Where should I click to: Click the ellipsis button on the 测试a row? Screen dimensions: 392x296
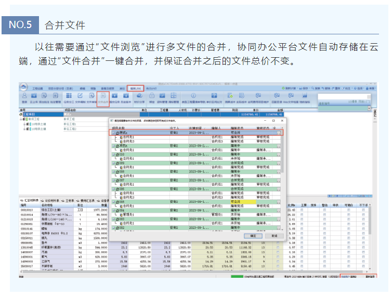279,133
